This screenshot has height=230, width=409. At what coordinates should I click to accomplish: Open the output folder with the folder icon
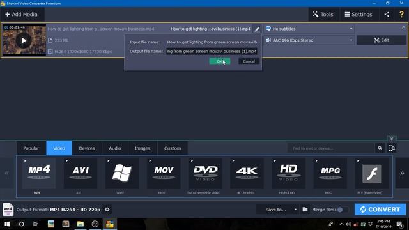click(x=305, y=210)
